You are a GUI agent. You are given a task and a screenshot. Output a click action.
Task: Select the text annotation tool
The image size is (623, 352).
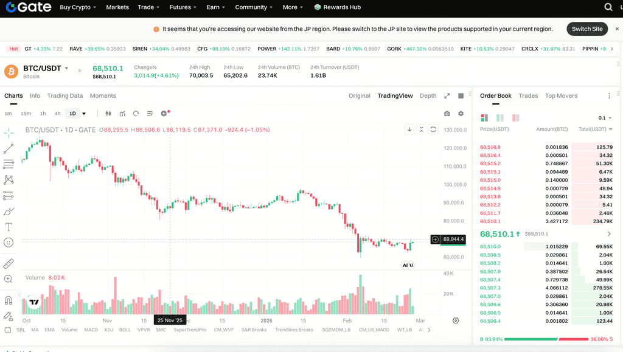[9, 227]
